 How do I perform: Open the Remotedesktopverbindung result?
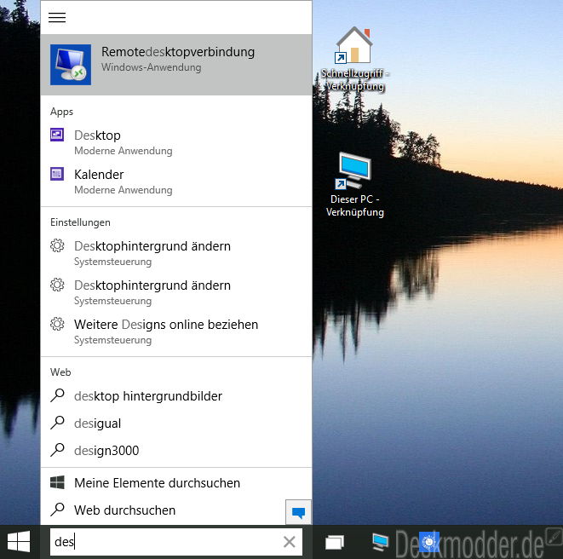tap(176, 65)
